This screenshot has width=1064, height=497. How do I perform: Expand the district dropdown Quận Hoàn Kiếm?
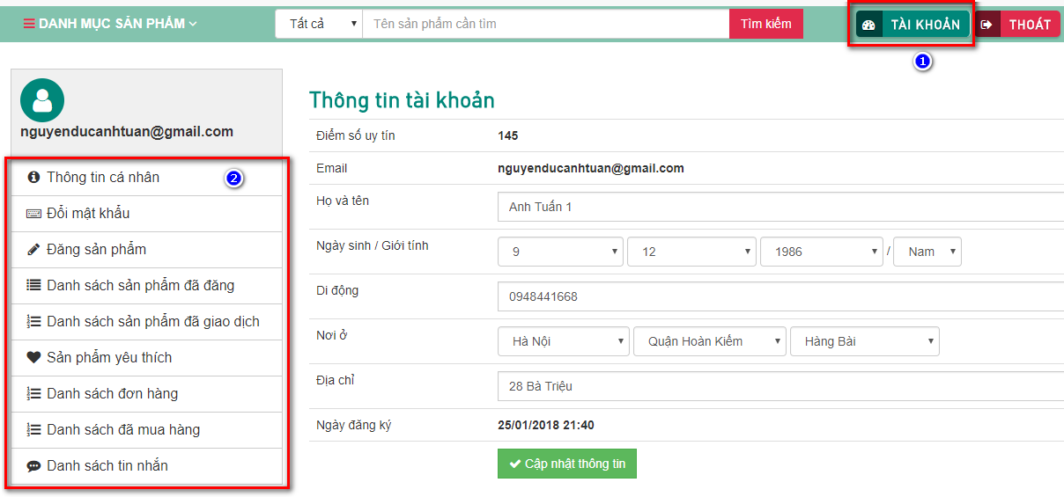(709, 341)
